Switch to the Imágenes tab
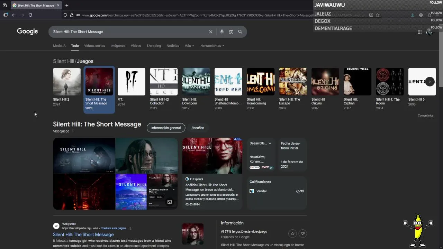Screen dimensions: 443x249 coord(118,46)
